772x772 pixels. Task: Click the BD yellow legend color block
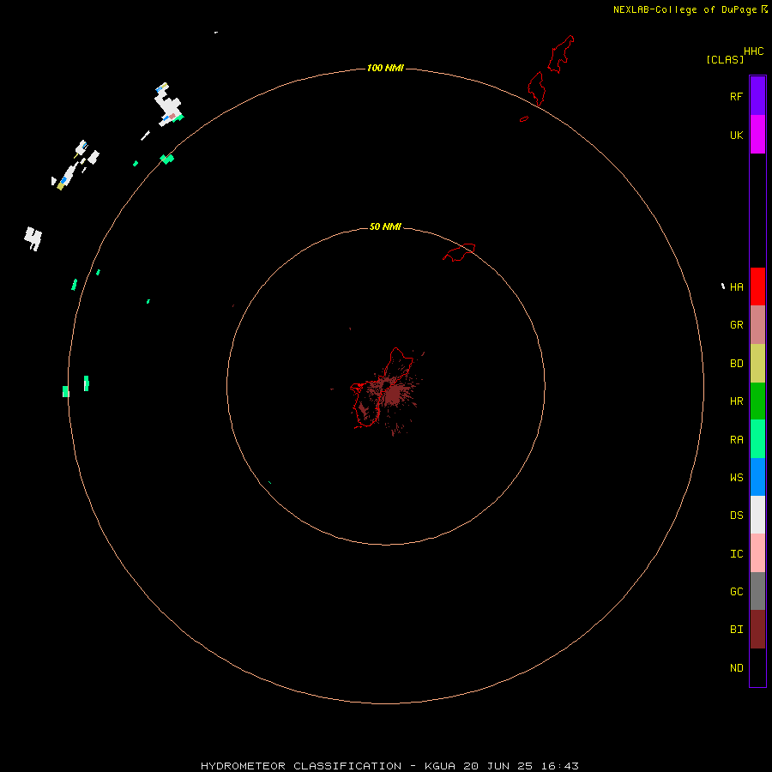click(757, 364)
